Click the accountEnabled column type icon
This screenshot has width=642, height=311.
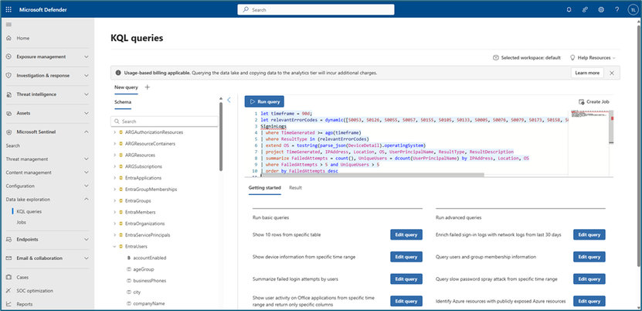[x=128, y=258]
